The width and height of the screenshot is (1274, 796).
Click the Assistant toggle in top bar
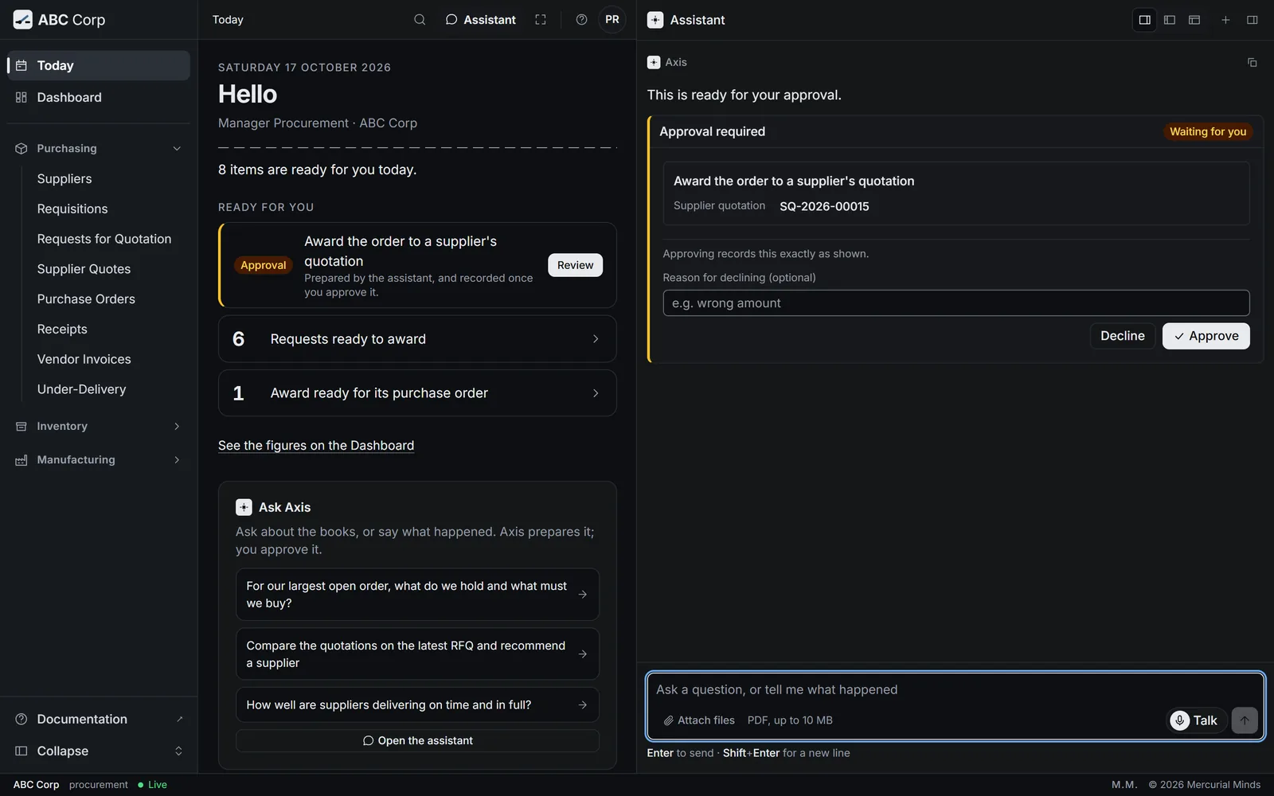(x=480, y=20)
